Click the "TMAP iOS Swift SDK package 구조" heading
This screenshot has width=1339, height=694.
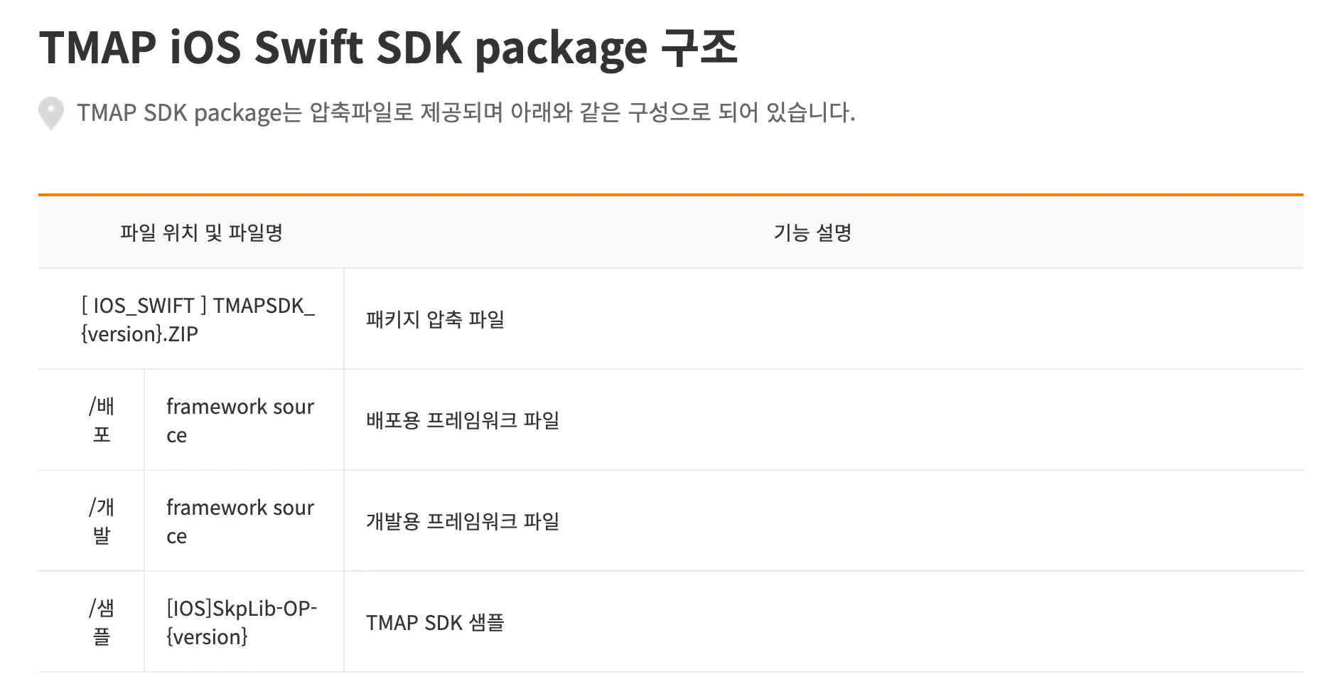coord(388,48)
